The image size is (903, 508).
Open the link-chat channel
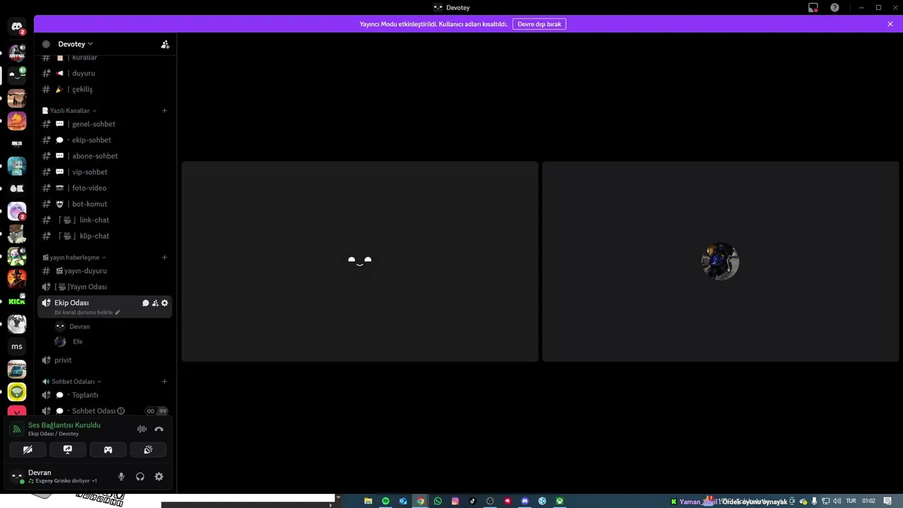(104, 220)
